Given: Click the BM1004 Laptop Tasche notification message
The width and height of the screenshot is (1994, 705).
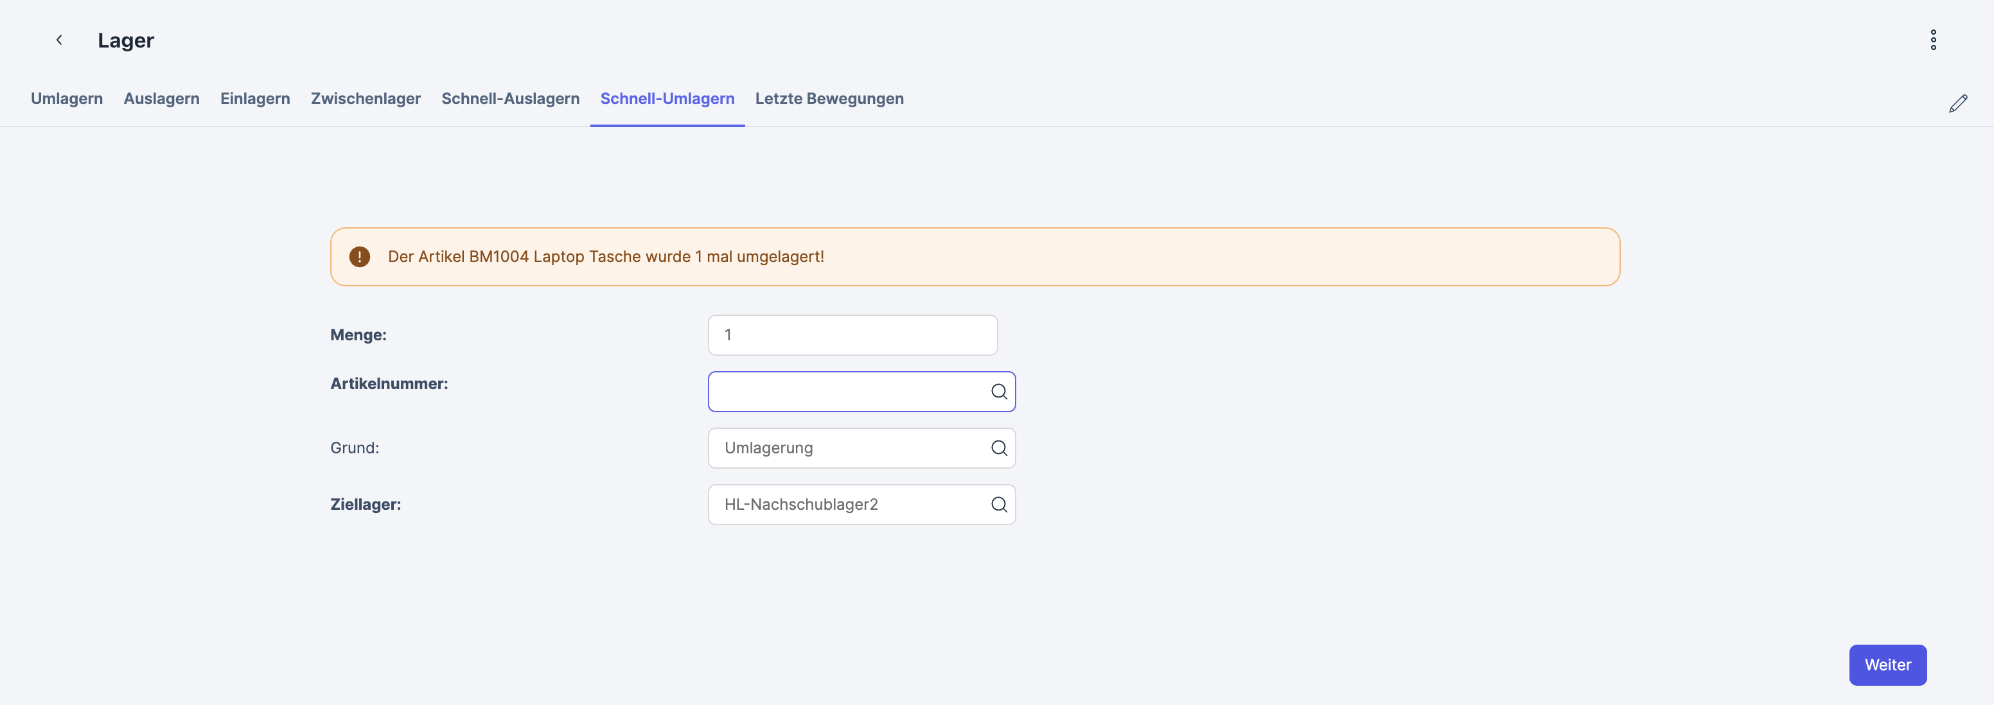Looking at the screenshot, I should point(605,257).
